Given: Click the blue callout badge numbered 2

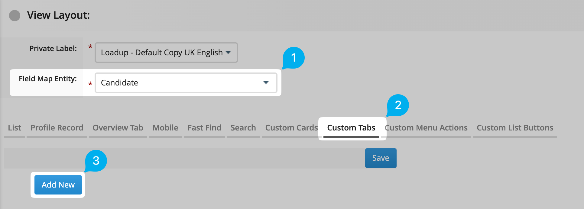Looking at the screenshot, I should pyautogui.click(x=398, y=105).
